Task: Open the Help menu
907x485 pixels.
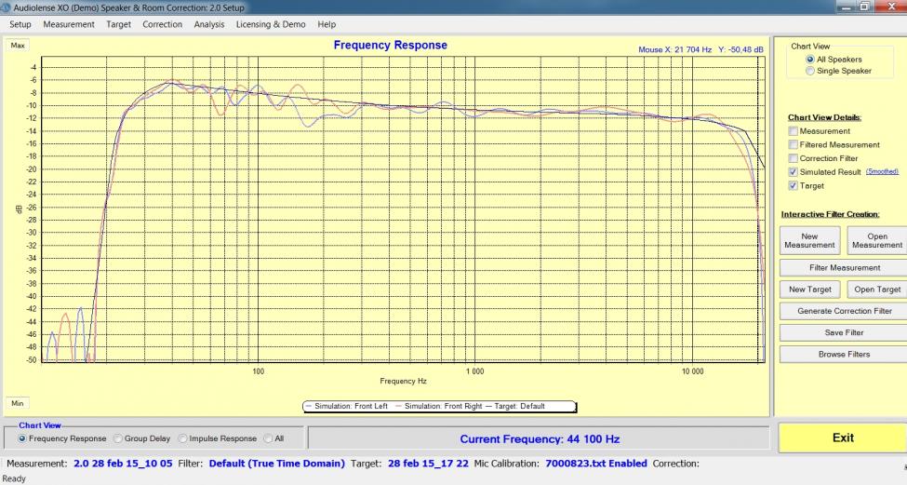Action: (x=327, y=24)
